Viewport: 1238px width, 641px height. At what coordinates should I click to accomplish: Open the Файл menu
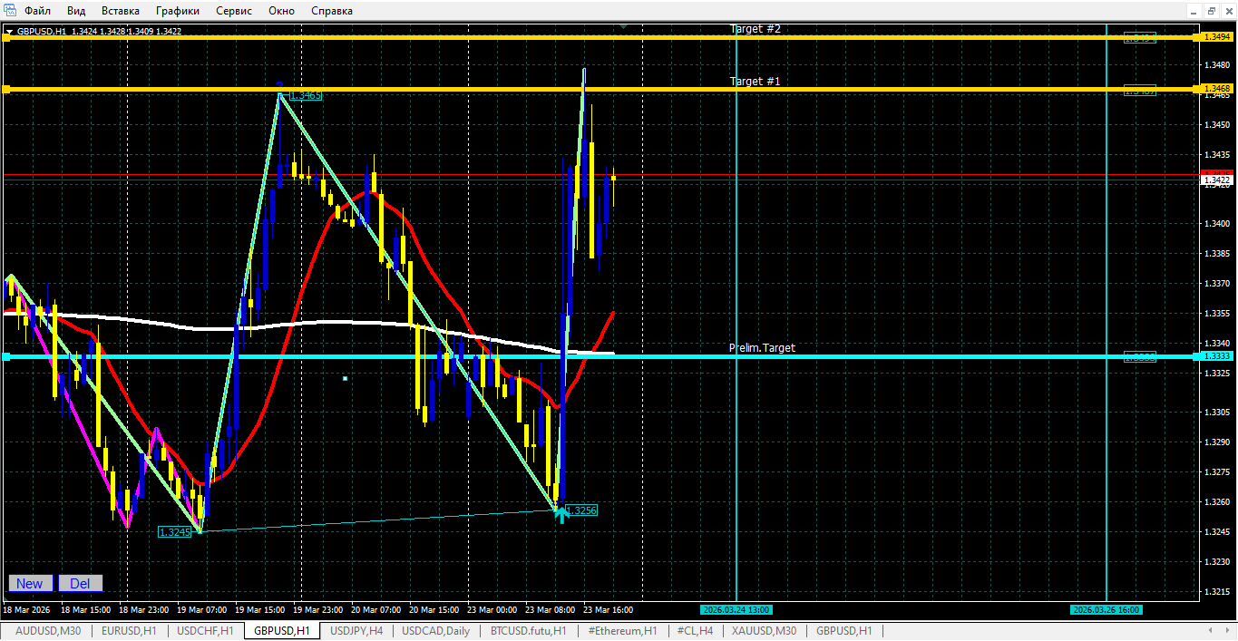pos(37,11)
